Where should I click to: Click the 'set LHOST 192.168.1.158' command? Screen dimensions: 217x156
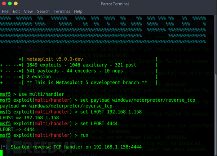(111, 112)
